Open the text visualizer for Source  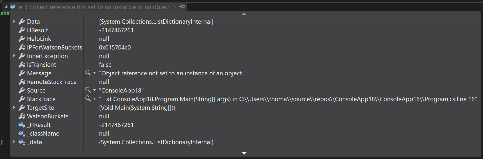pos(87,90)
